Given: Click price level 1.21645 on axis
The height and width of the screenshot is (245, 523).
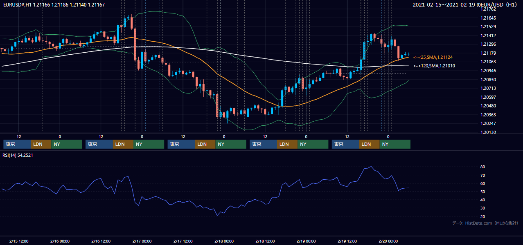Looking at the screenshot, I should click(489, 18).
